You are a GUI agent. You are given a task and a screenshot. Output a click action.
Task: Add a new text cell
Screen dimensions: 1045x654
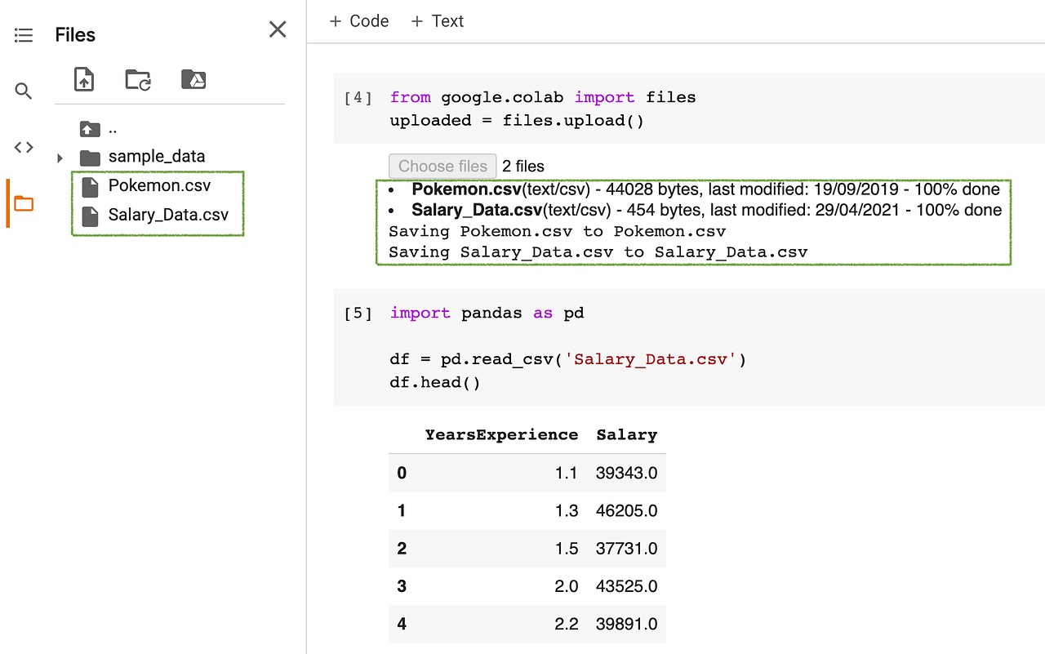(x=437, y=20)
